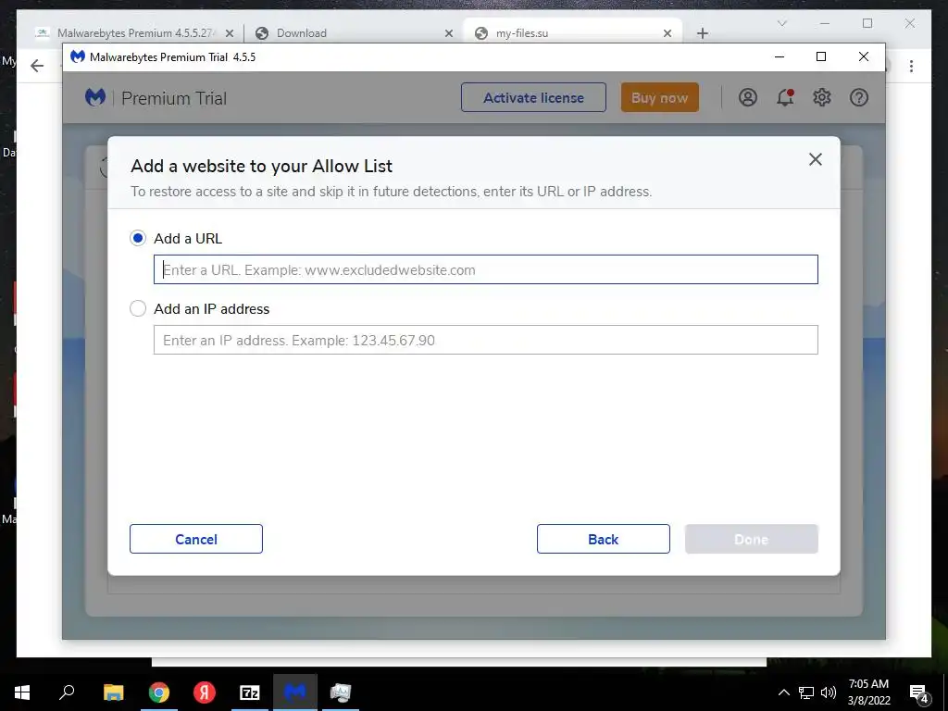This screenshot has height=711, width=948.
Task: Open Yandex browser from the taskbar
Action: click(205, 692)
